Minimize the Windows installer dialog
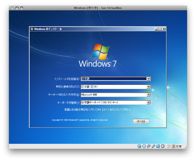Viewport: 196px width, 161px height. pyautogui.click(x=156, y=29)
